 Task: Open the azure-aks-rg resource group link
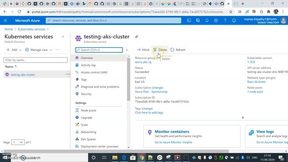coord(143,62)
